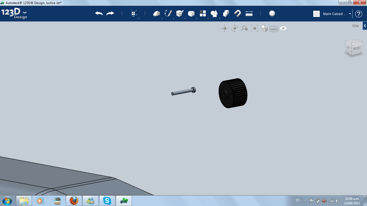Open the Grouping tool menu
Viewport: 367px width, 206px height.
tap(214, 13)
